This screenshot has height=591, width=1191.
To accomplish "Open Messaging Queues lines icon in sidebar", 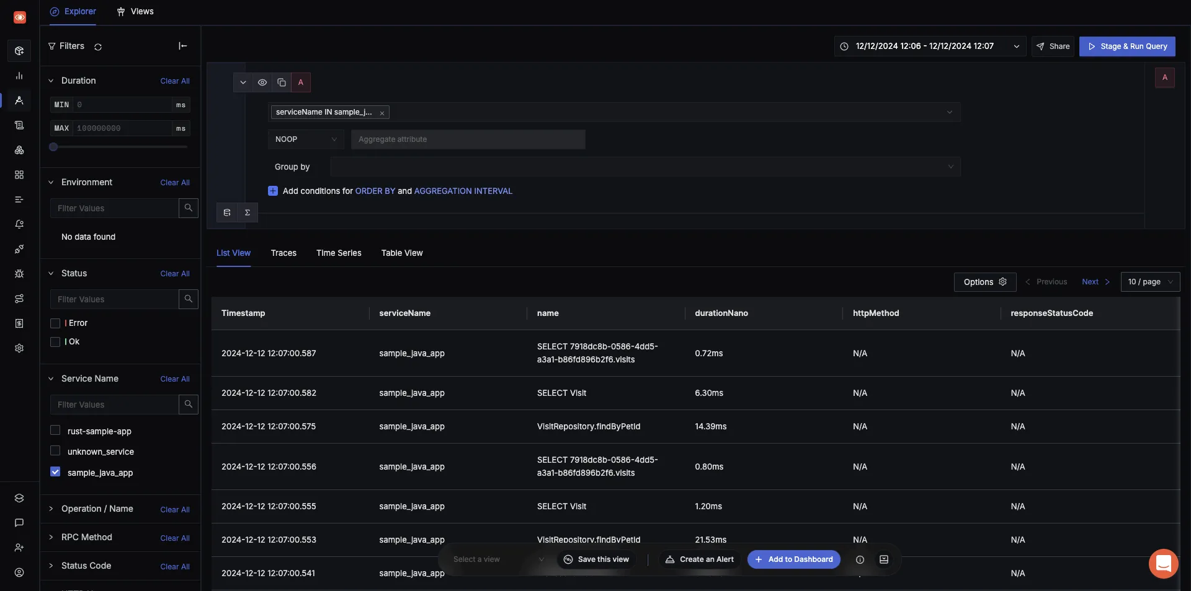I will click(19, 199).
